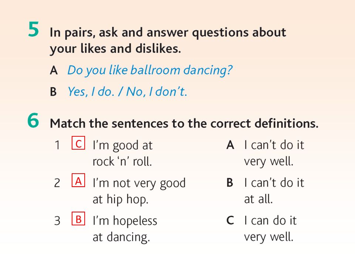The height and width of the screenshot is (266, 355).
Task: Click the answer box containing red letter C
Action: (x=78, y=143)
